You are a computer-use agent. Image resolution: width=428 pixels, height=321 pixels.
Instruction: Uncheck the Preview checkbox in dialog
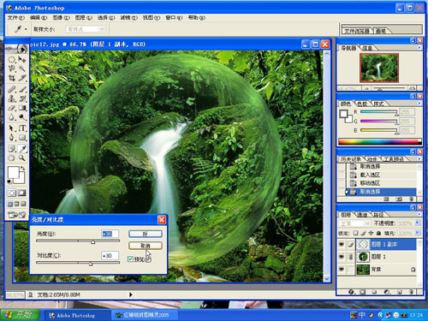(x=130, y=259)
